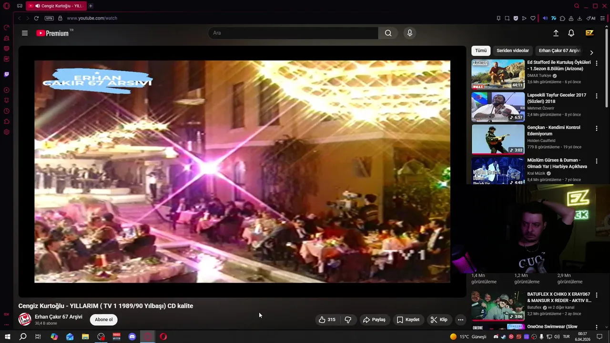Open the more actions ellipsis under video

pos(460,320)
